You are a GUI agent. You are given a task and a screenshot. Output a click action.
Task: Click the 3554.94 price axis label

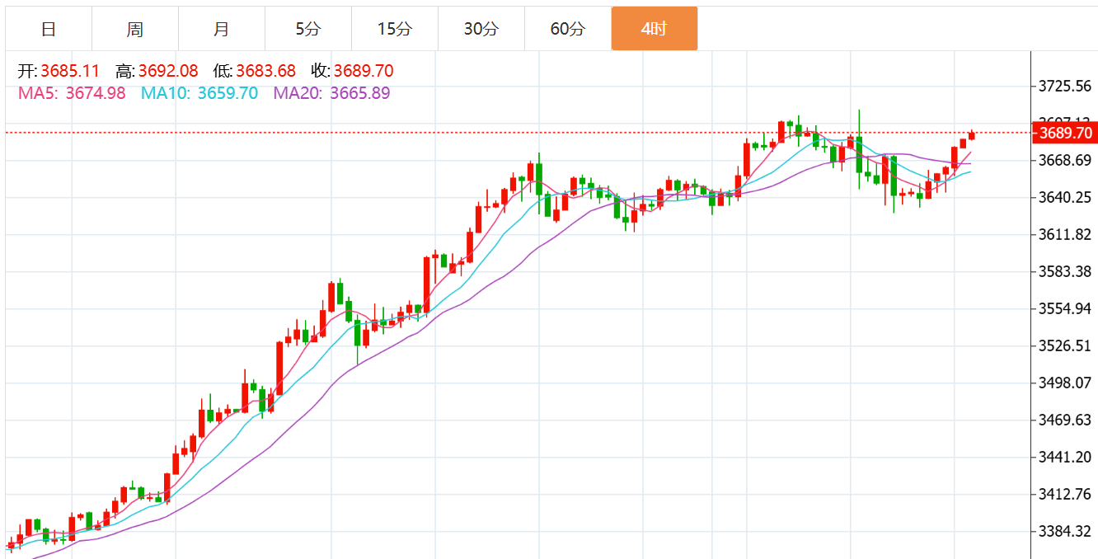[x=1065, y=308]
